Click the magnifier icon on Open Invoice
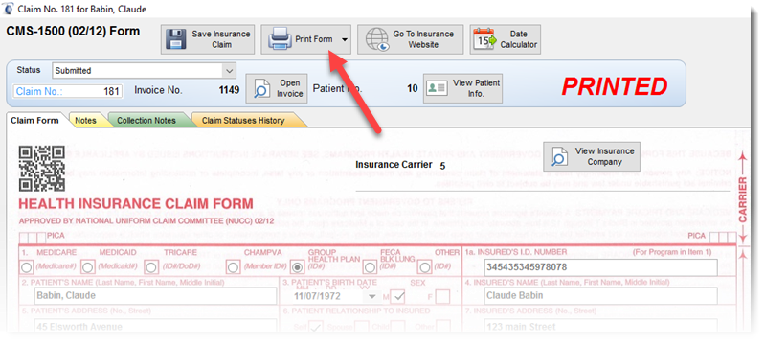 pos(262,89)
